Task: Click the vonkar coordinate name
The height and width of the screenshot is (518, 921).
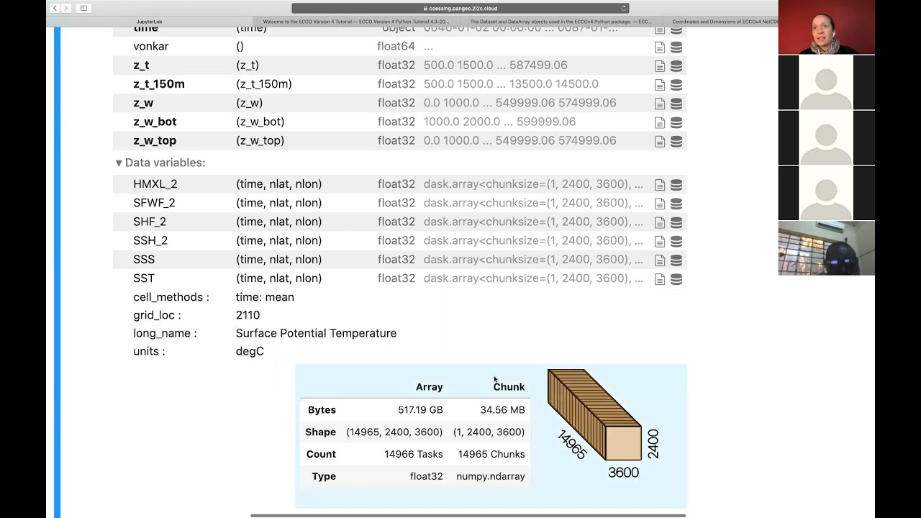Action: pos(151,46)
